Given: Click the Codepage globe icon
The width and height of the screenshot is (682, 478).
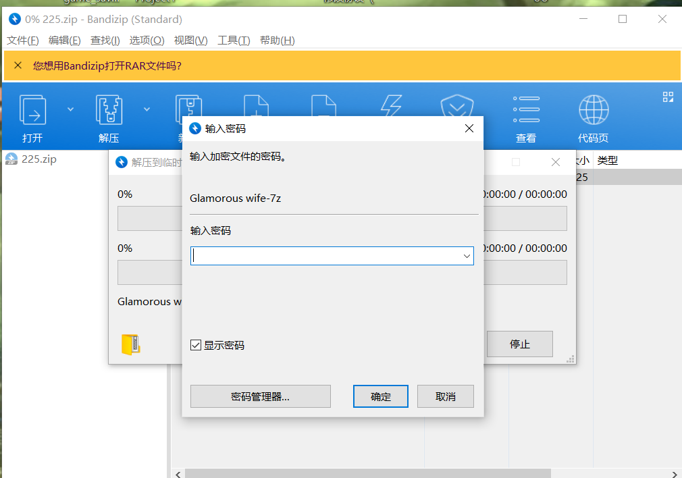Looking at the screenshot, I should (x=594, y=109).
